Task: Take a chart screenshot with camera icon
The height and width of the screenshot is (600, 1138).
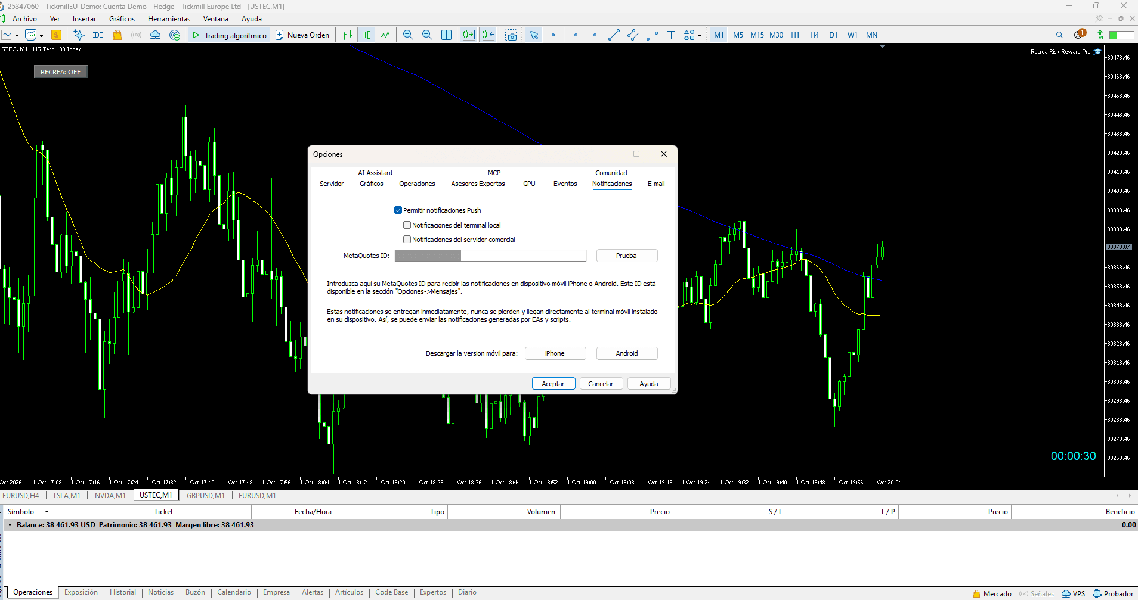Action: click(511, 35)
